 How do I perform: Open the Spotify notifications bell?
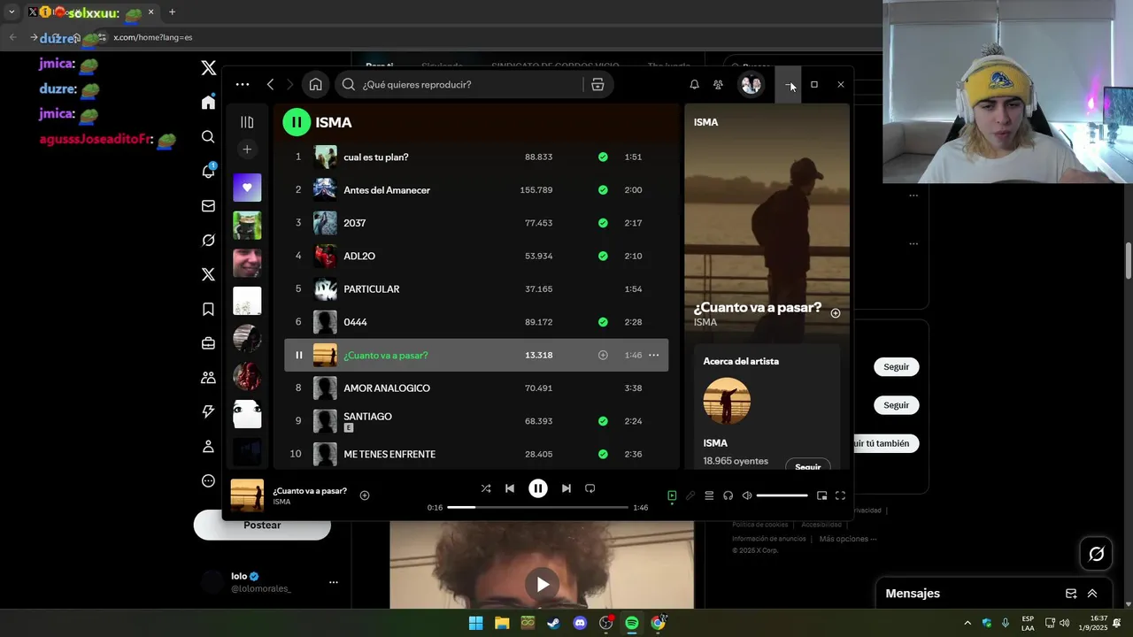694,85
